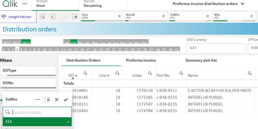Click the Part No column header
This screenshot has width=258, height=129.
(163, 76)
